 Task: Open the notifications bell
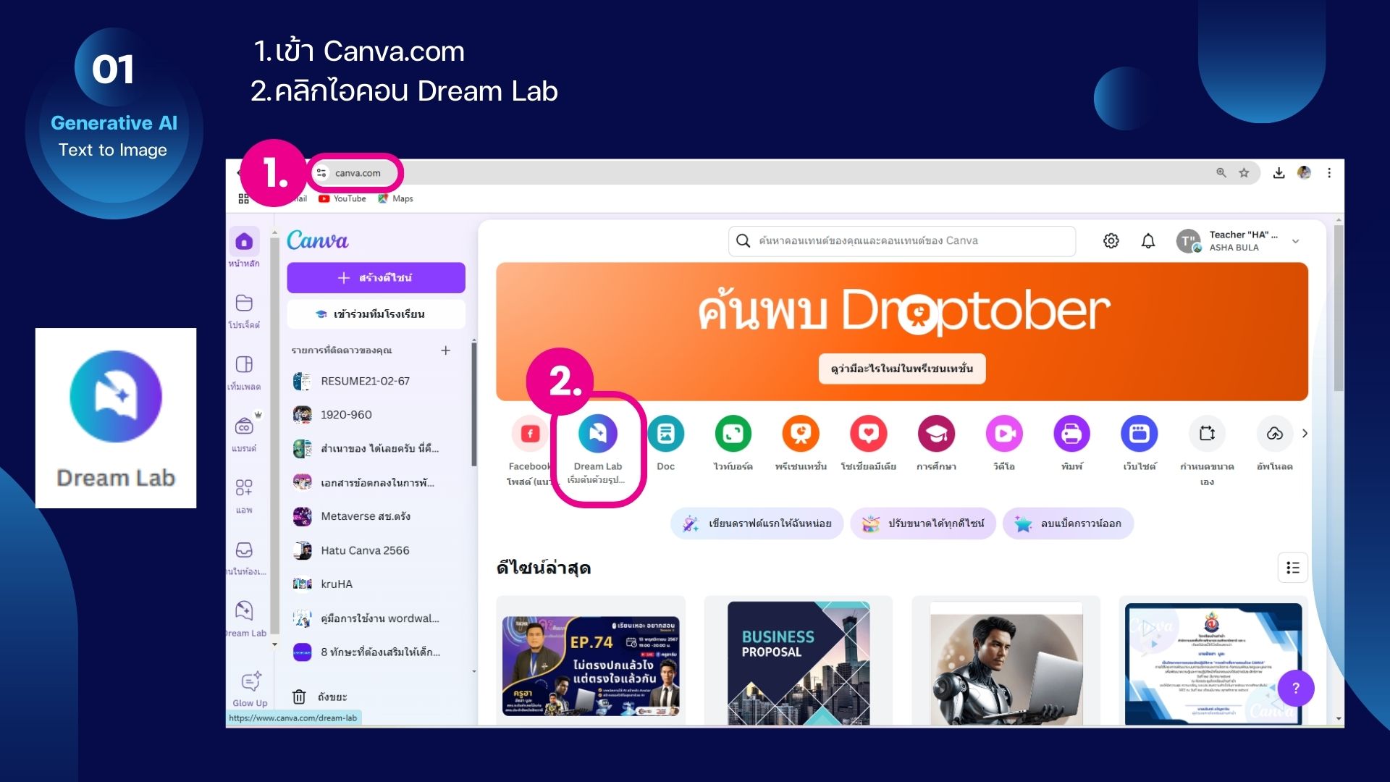pos(1148,241)
